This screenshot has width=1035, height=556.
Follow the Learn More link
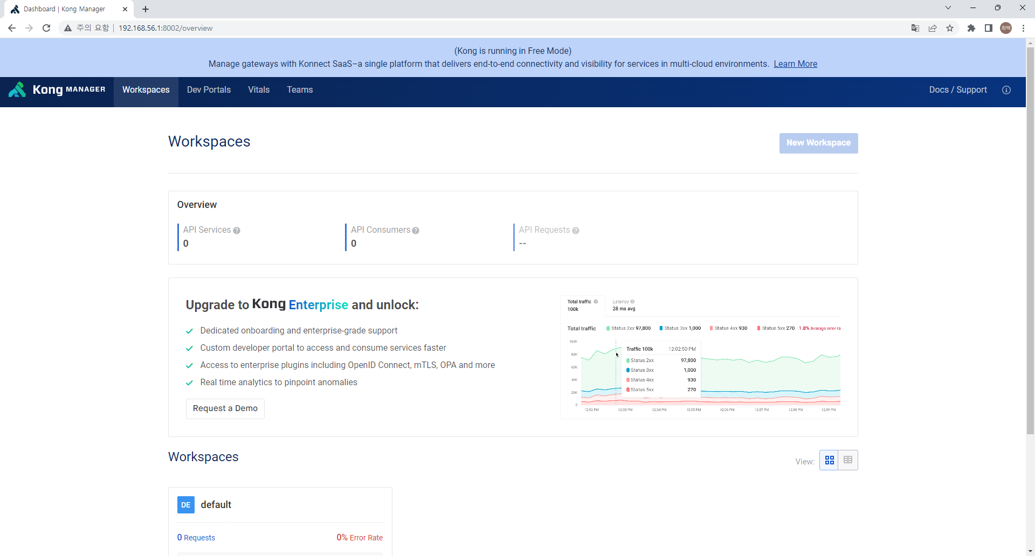795,64
